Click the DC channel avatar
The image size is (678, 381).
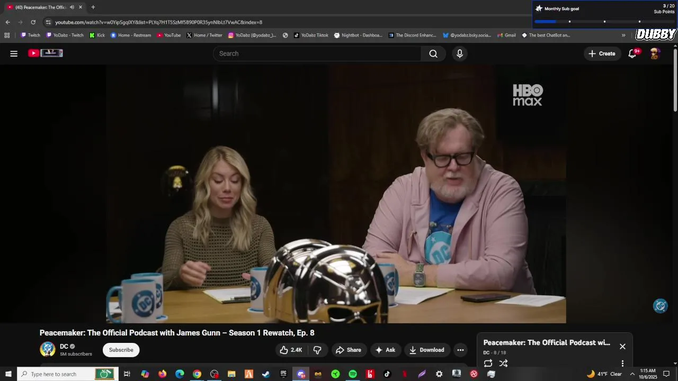48,349
